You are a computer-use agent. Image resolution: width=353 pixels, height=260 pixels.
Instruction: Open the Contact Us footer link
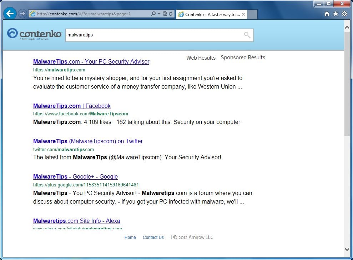(x=153, y=237)
